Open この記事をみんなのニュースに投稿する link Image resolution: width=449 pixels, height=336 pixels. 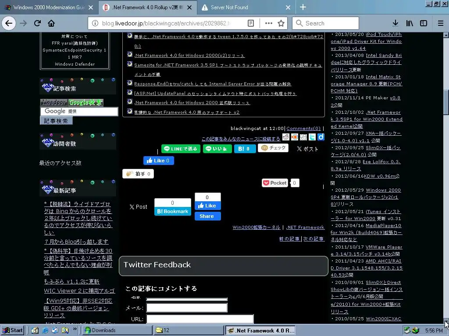[x=241, y=139]
